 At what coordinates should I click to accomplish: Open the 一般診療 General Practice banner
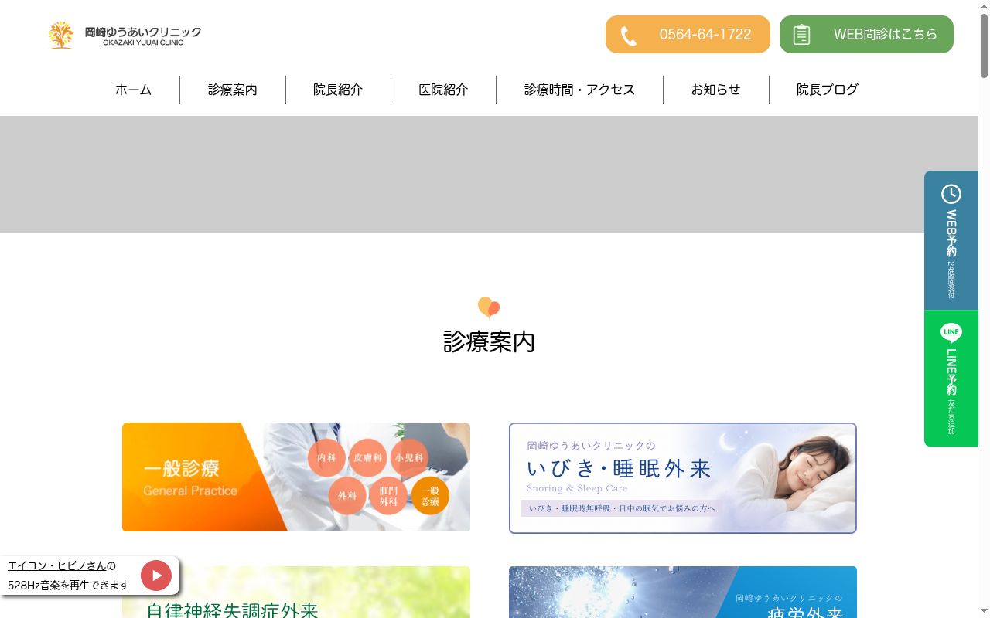[296, 477]
